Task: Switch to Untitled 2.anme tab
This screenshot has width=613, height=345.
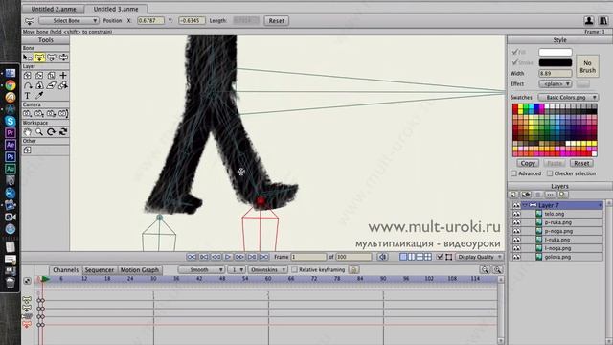Action: point(54,9)
